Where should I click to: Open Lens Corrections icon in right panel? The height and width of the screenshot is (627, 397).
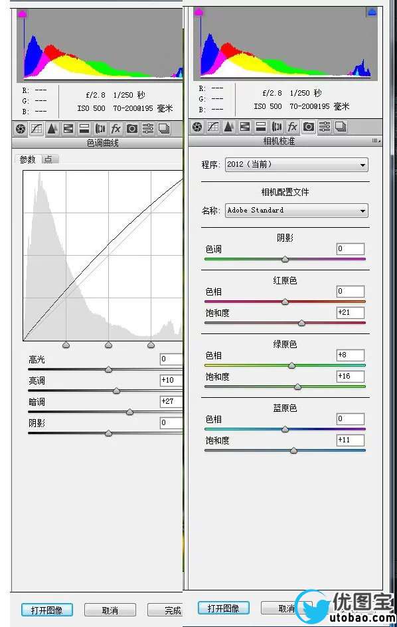[277, 127]
